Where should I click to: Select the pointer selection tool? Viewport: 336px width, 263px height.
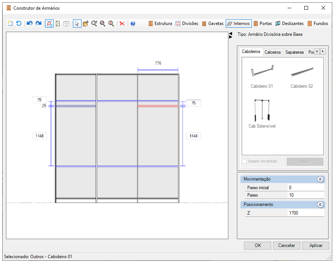pos(77,24)
